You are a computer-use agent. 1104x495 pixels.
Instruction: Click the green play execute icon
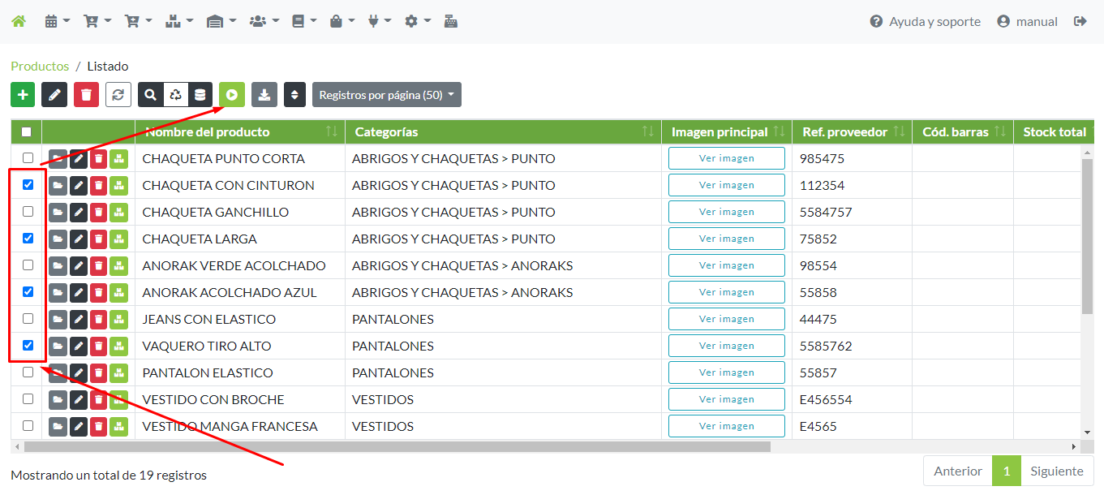[x=232, y=95]
